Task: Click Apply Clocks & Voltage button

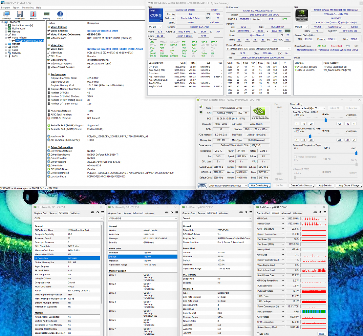Action: coord(349,186)
